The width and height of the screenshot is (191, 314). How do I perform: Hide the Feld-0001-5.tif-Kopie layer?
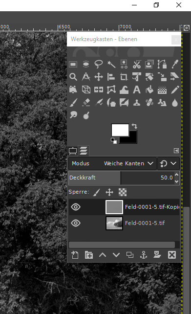(76, 207)
